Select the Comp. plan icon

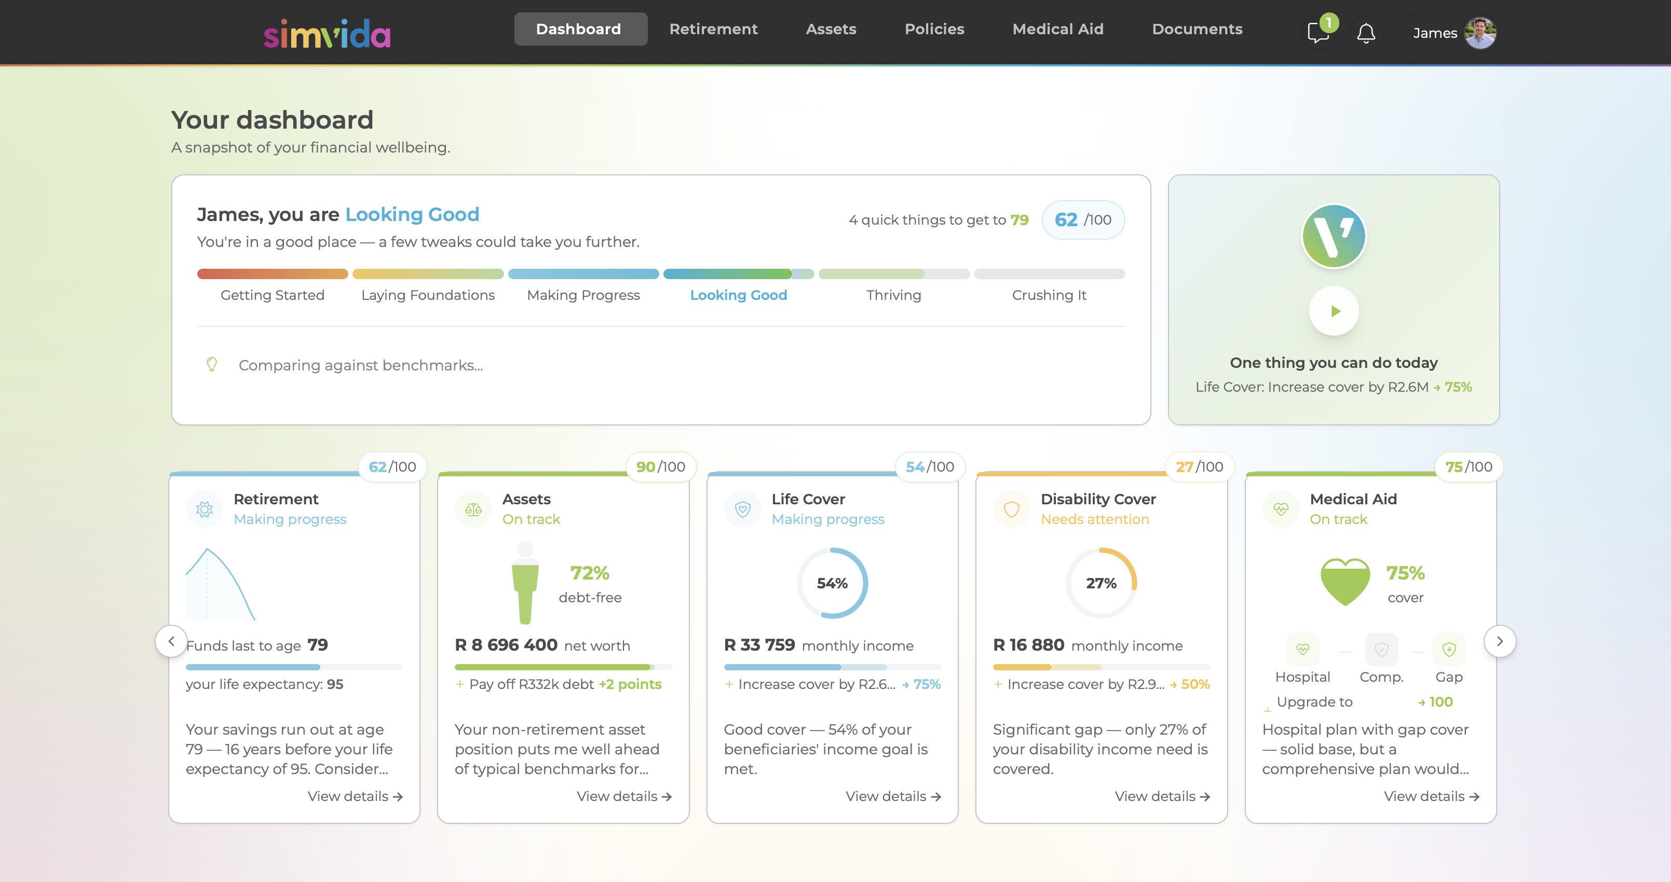[x=1382, y=649]
